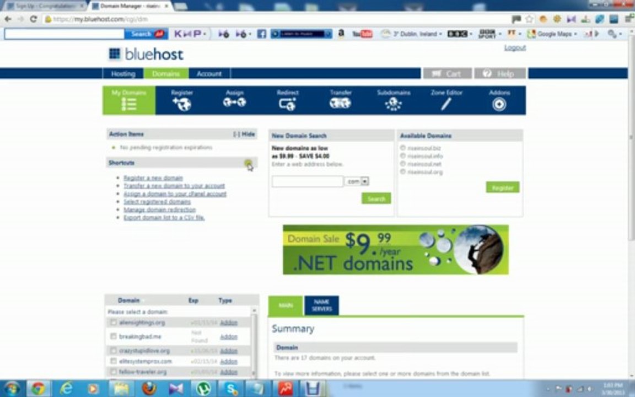The height and width of the screenshot is (397, 635).
Task: Check the fellow-traveler.org checkbox
Action: pos(114,372)
